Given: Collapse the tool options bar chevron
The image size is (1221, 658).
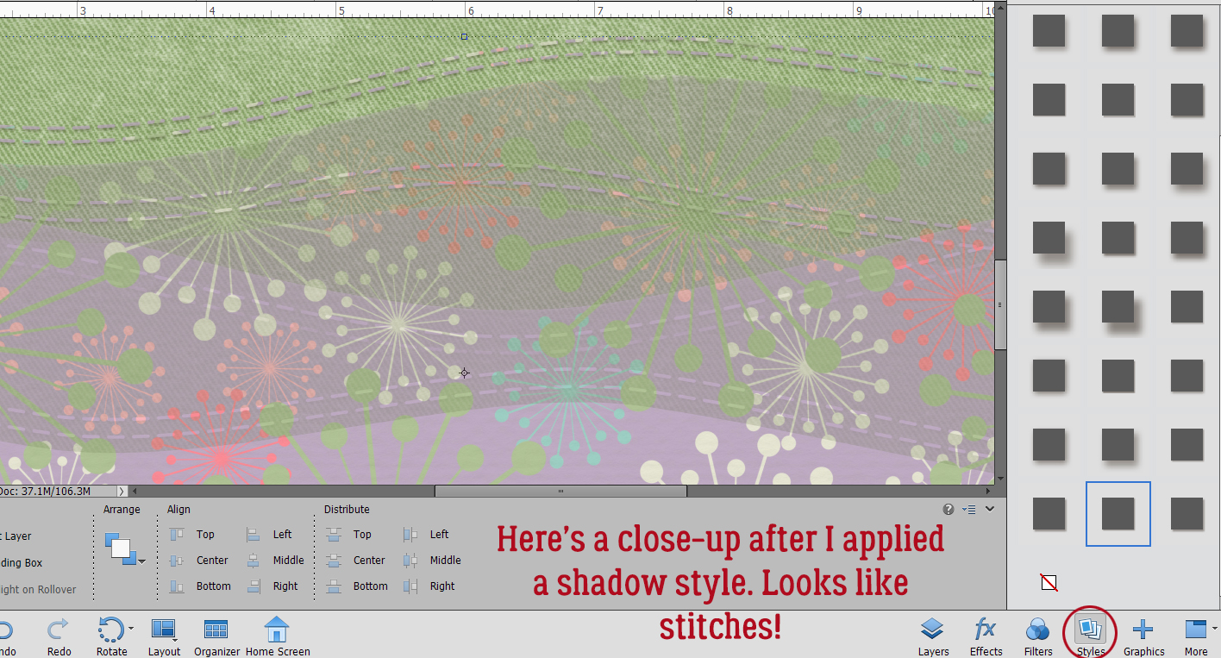Looking at the screenshot, I should pyautogui.click(x=990, y=509).
